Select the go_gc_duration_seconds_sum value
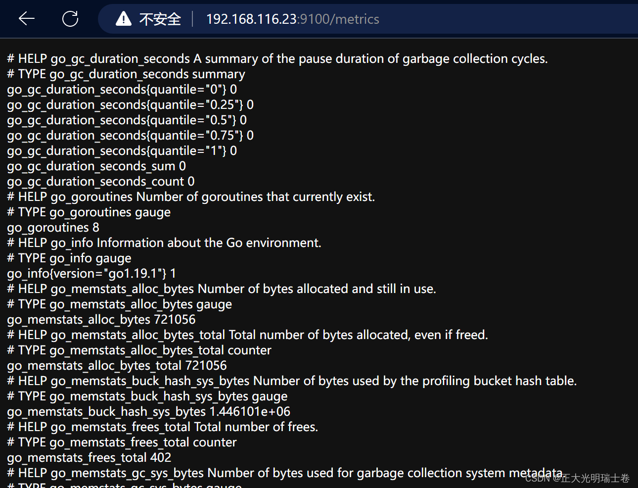Screen dimensions: 638x488 click(96, 166)
